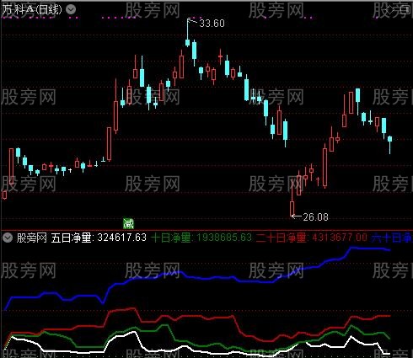
Task: Click the 26.08 low price label
Action: click(315, 216)
